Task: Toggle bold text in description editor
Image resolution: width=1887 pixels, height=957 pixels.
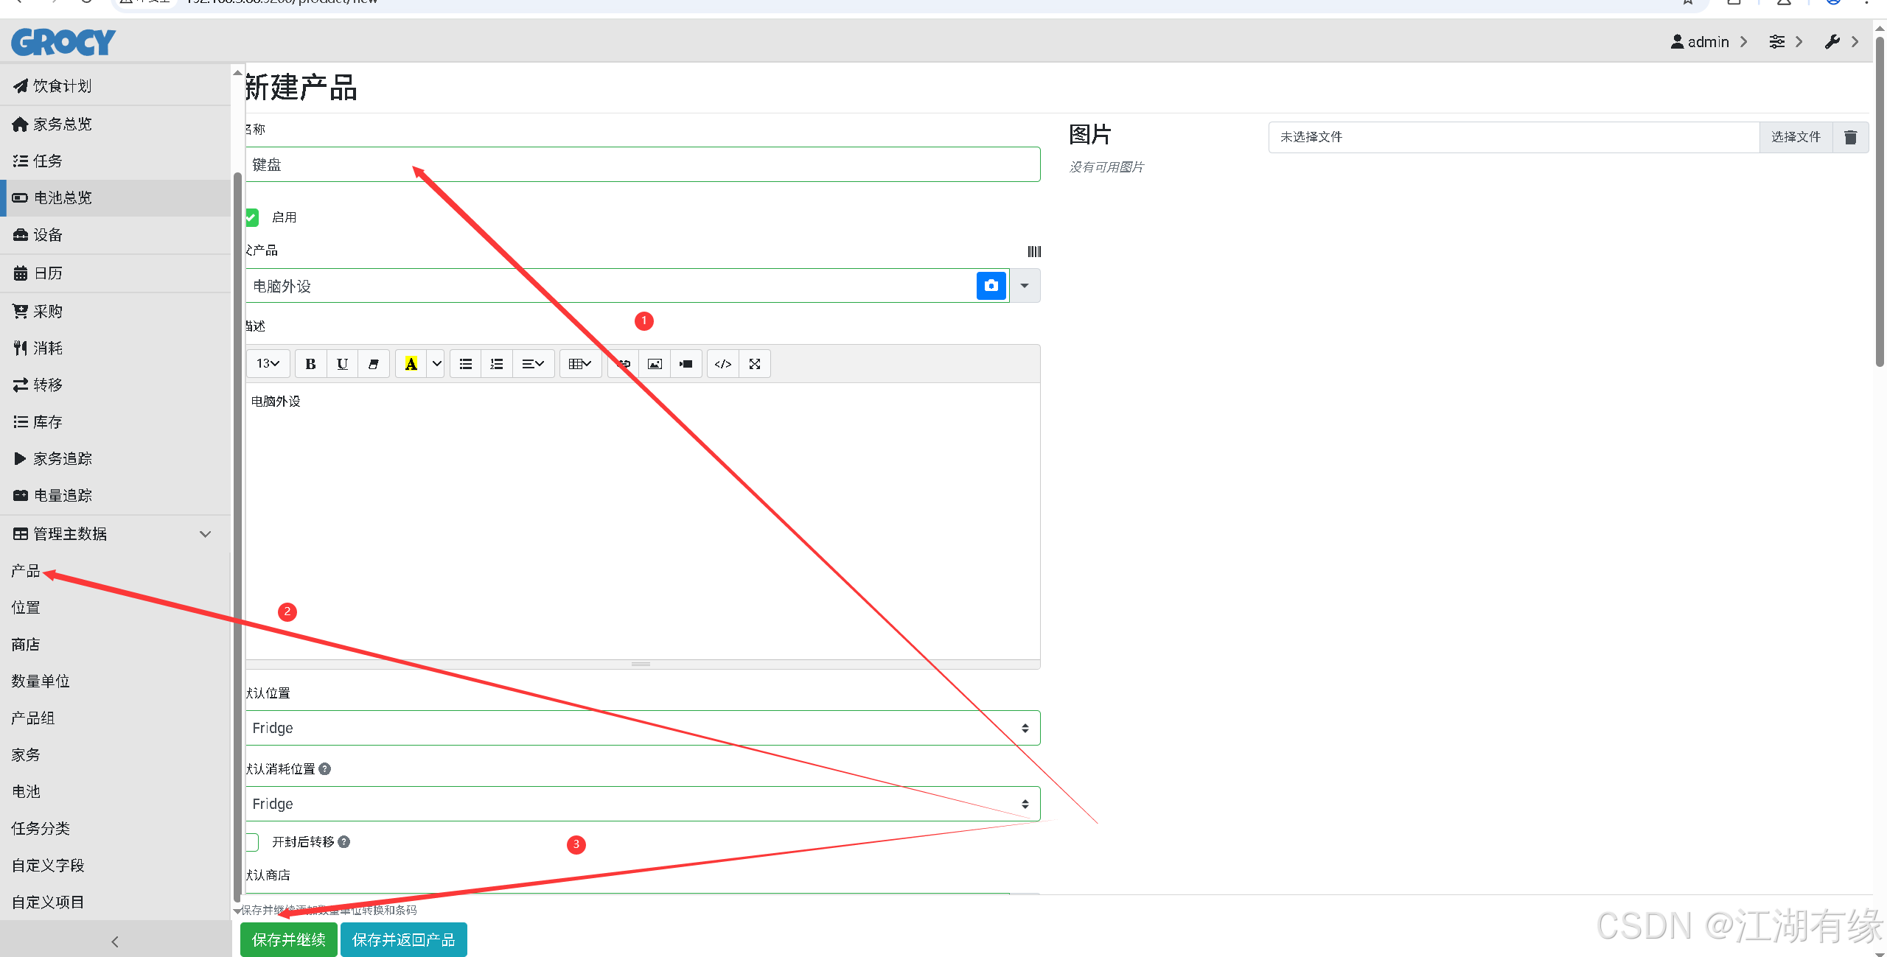Action: (310, 364)
